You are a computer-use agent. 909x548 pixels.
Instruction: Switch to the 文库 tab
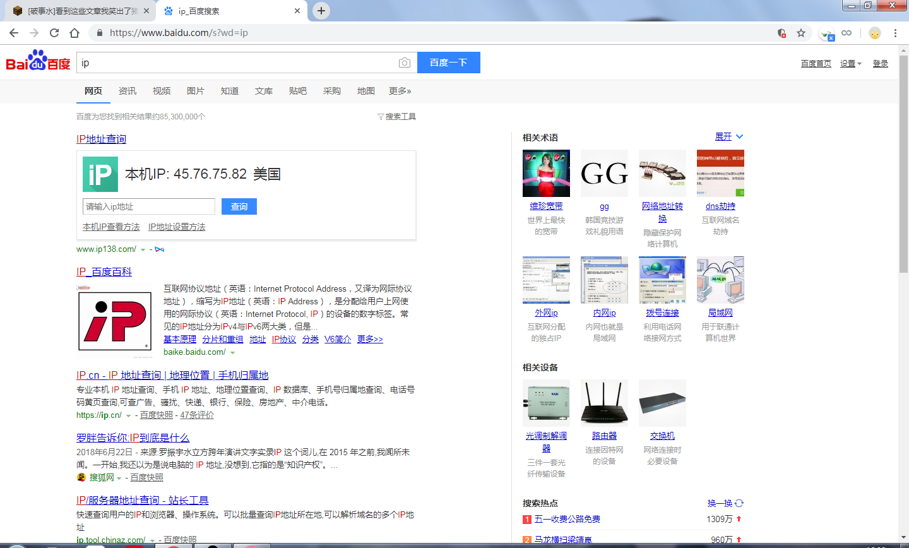[264, 91]
